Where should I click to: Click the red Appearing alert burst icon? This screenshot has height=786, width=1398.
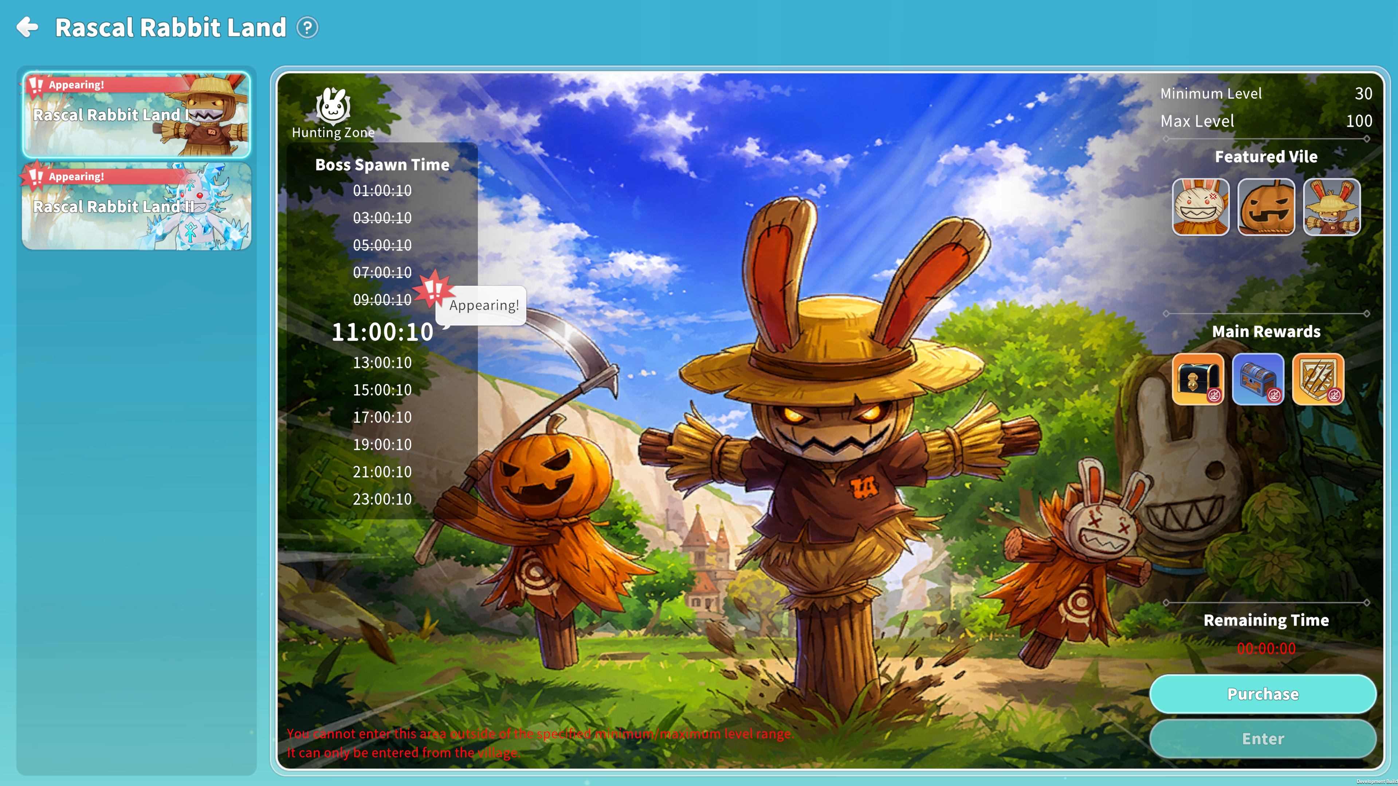coord(433,290)
